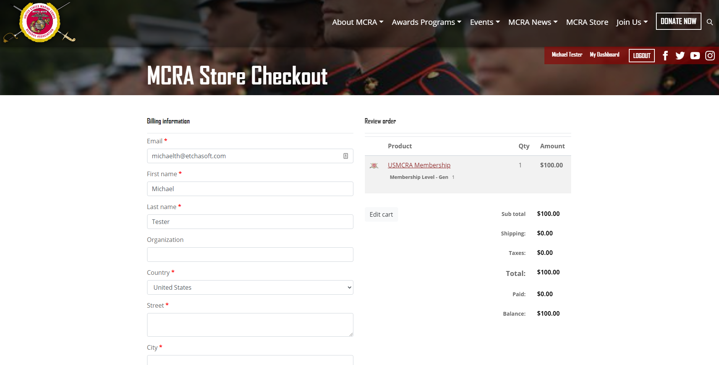The image size is (719, 365).
Task: Open the MCRA Twitter icon
Action: coord(680,56)
